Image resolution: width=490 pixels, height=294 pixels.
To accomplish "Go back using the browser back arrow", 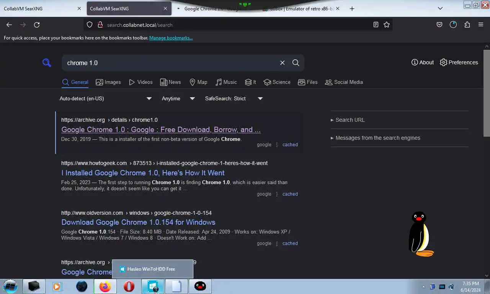I will [9, 25].
